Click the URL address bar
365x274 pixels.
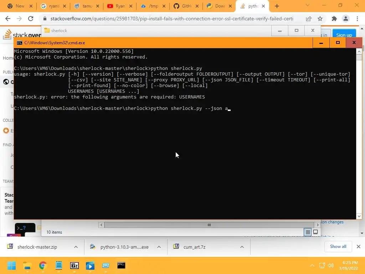click(x=172, y=19)
